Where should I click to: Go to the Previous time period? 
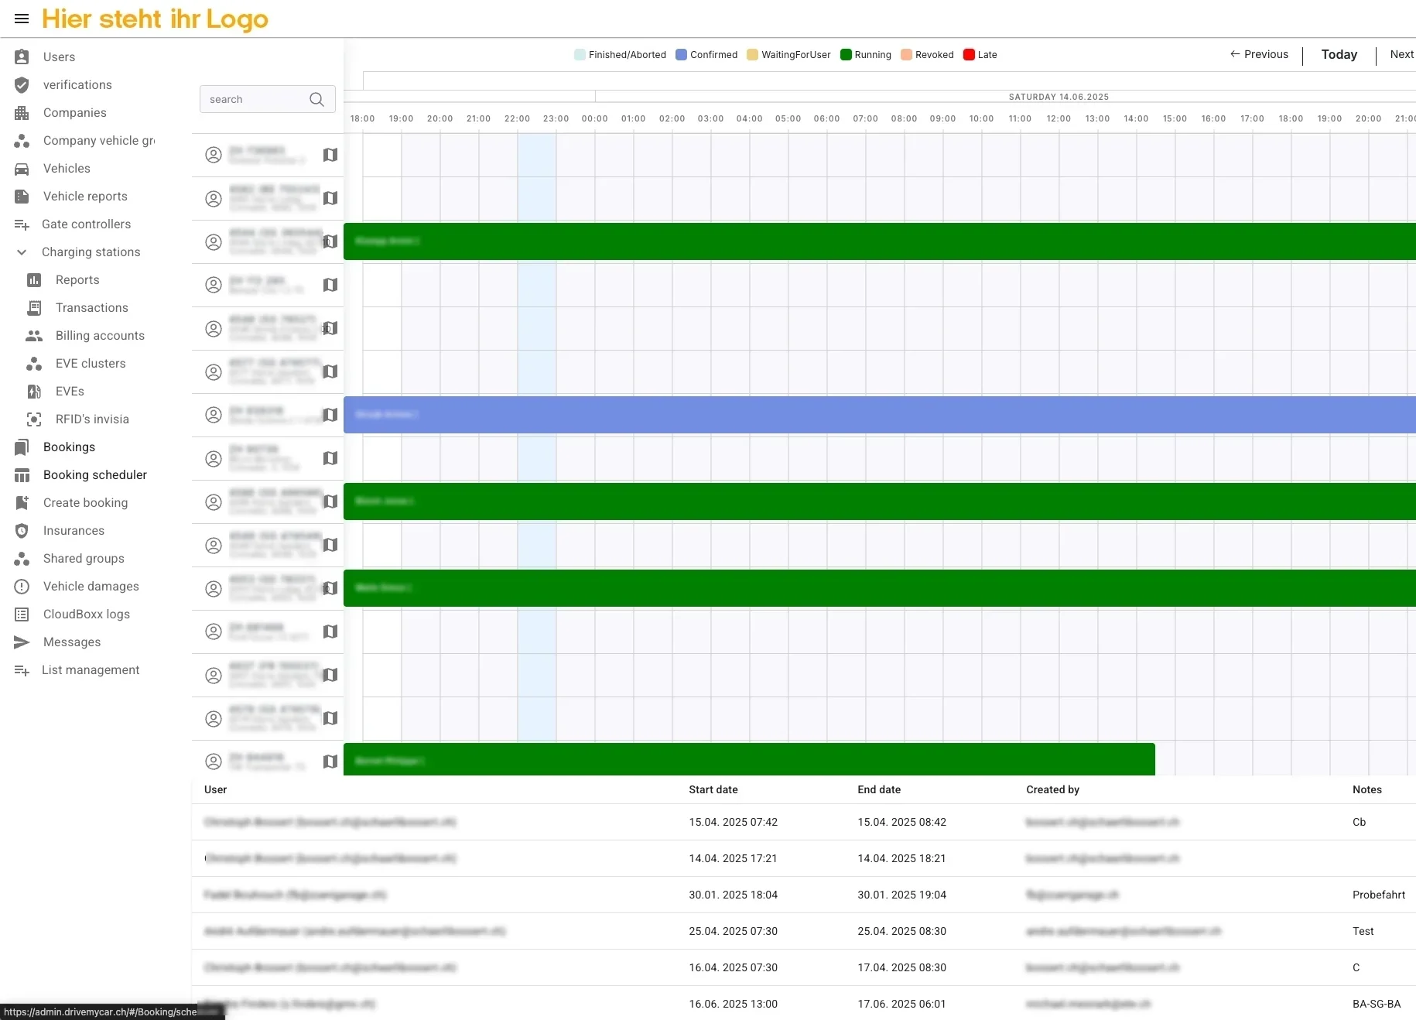click(x=1259, y=54)
